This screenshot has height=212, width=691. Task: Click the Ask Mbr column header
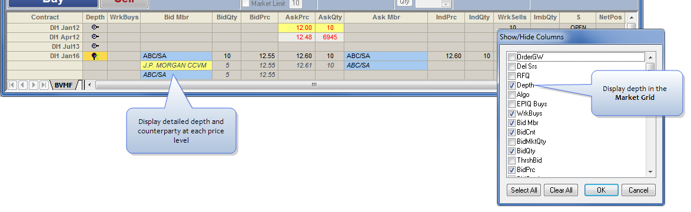(x=386, y=18)
